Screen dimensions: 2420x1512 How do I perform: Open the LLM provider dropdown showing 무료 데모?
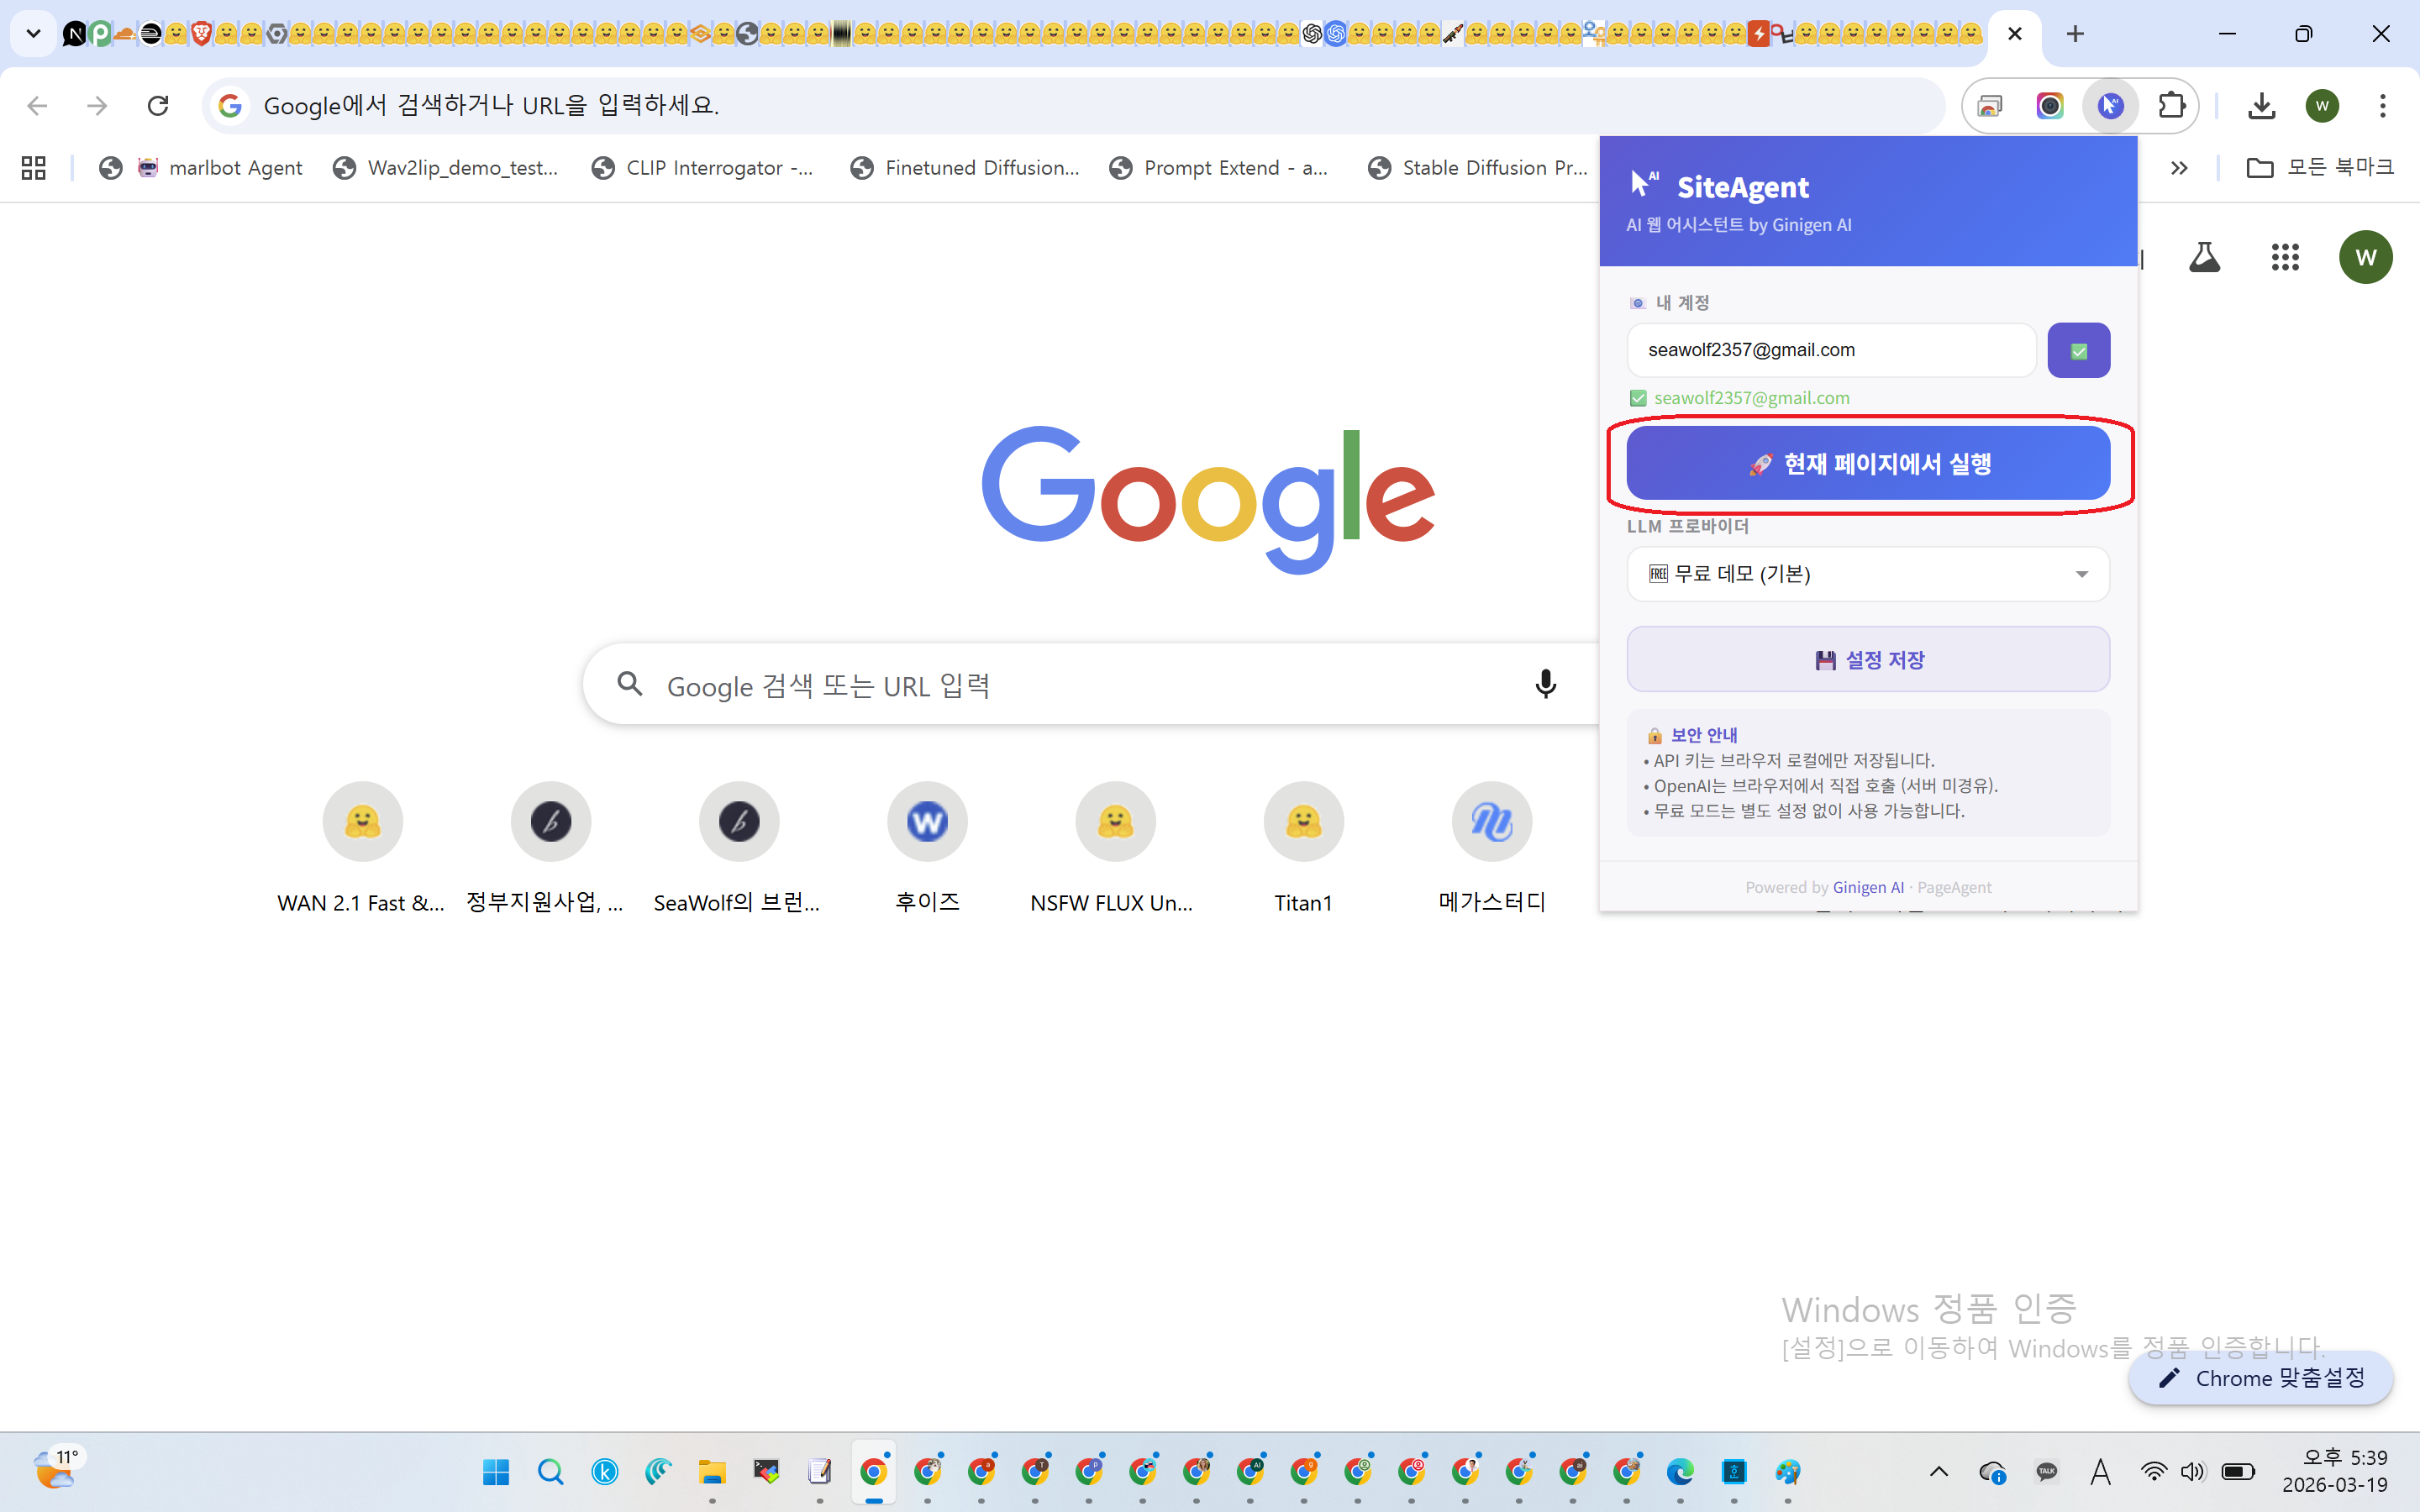point(1867,574)
